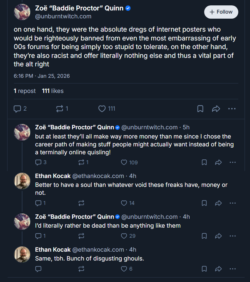This screenshot has width=250, height=282.
Task: Open more options on 'Better to have a soul' reply
Action: [233, 203]
